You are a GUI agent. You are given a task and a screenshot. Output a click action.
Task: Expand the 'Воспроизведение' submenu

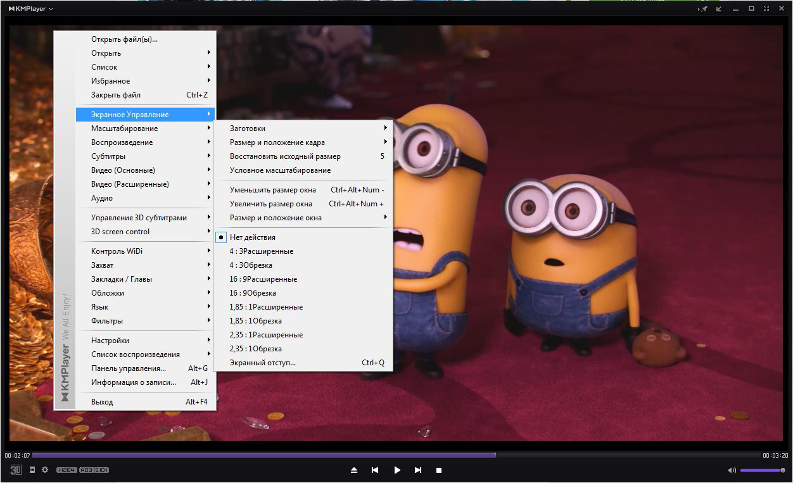[x=145, y=142]
